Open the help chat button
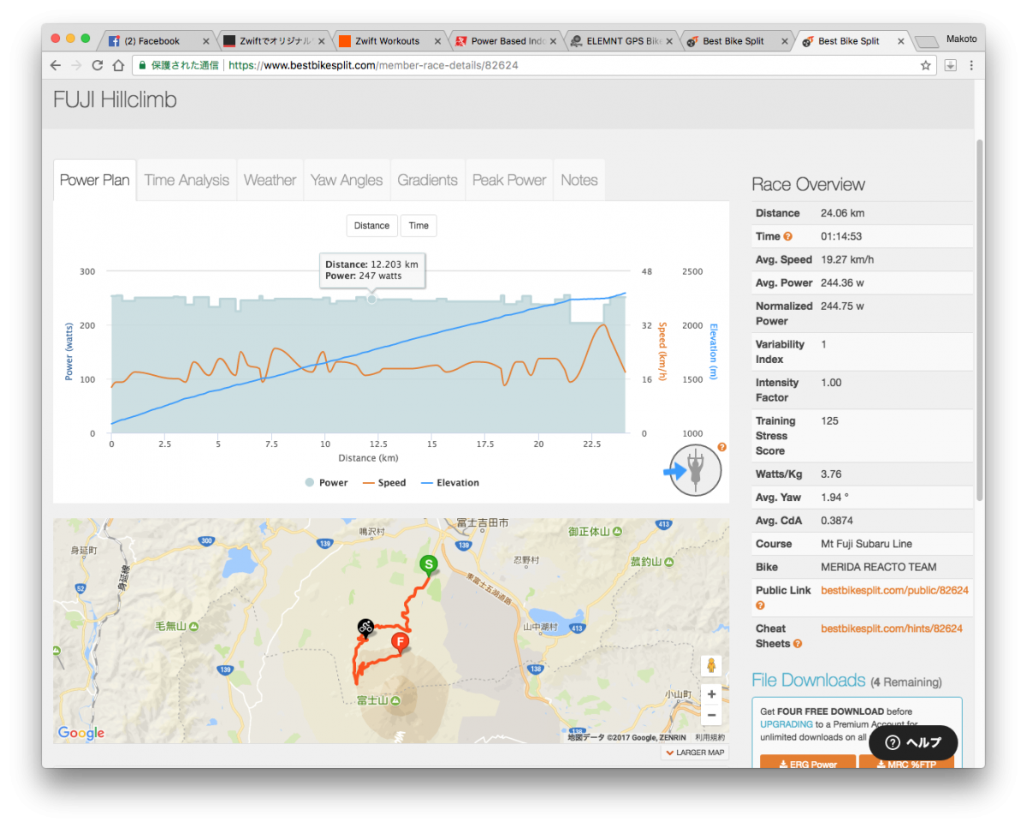Image resolution: width=1027 pixels, height=828 pixels. coord(913,742)
